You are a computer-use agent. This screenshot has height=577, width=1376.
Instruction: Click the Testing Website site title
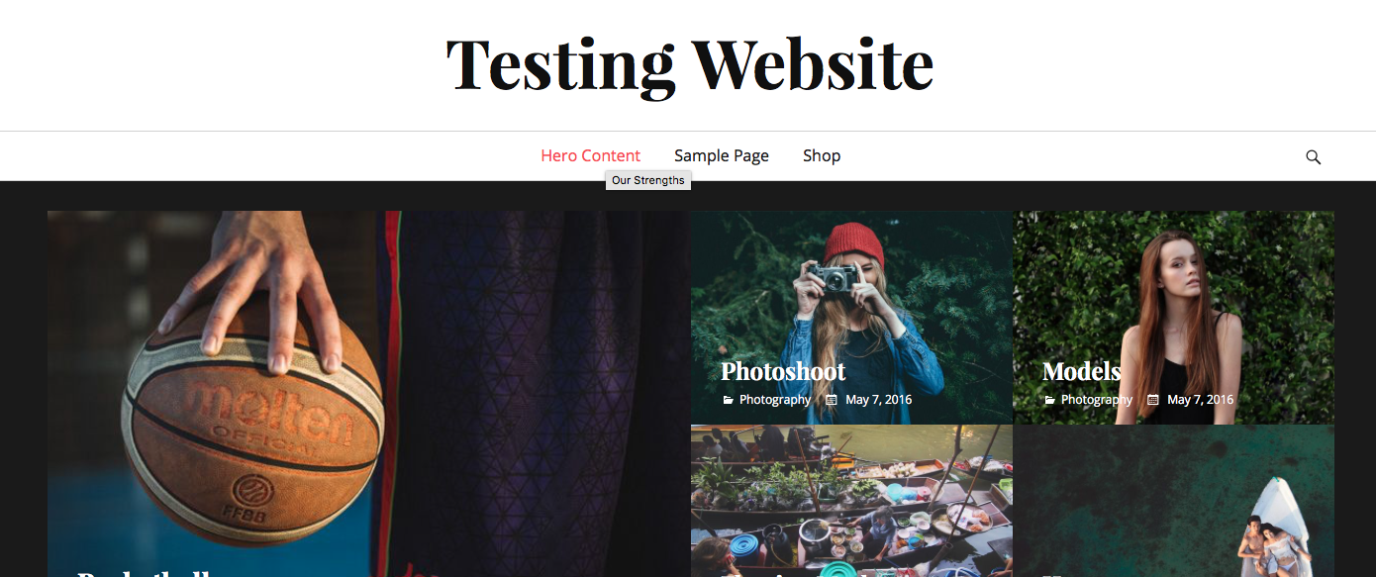(689, 63)
